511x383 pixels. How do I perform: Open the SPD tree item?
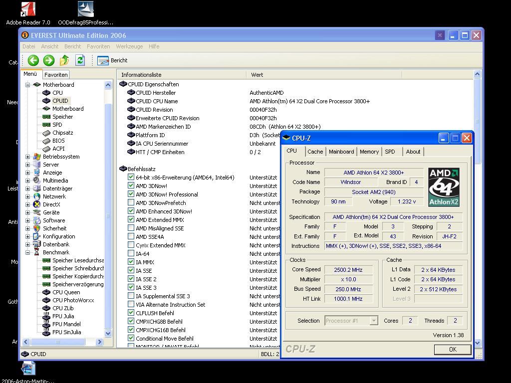(x=57, y=124)
